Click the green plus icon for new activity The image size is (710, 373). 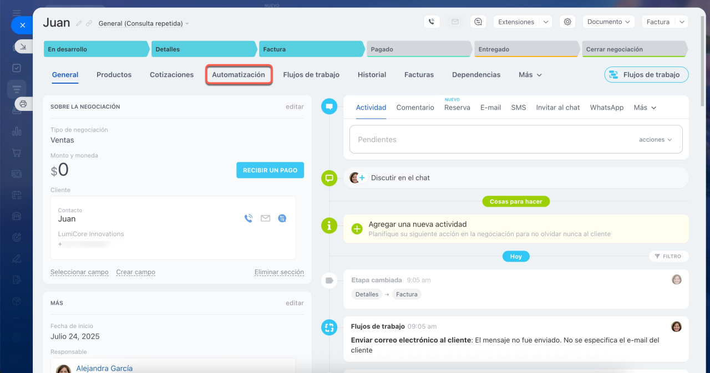pos(357,228)
